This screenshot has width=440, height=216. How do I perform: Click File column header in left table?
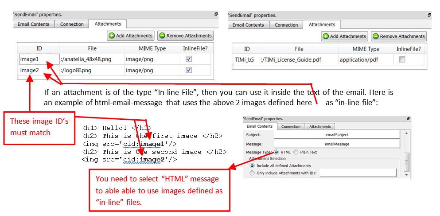(x=92, y=49)
